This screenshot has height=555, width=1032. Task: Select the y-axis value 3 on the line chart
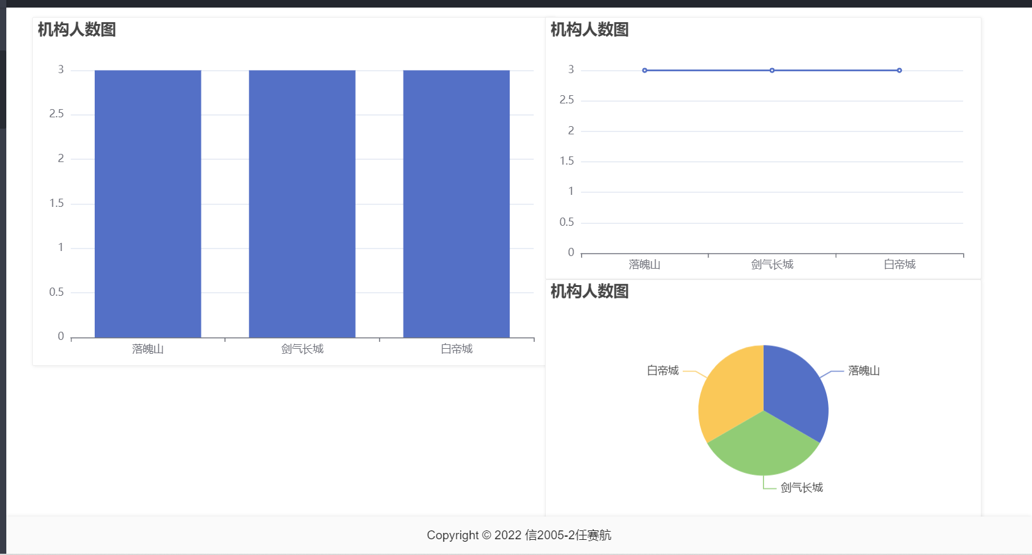tap(571, 69)
